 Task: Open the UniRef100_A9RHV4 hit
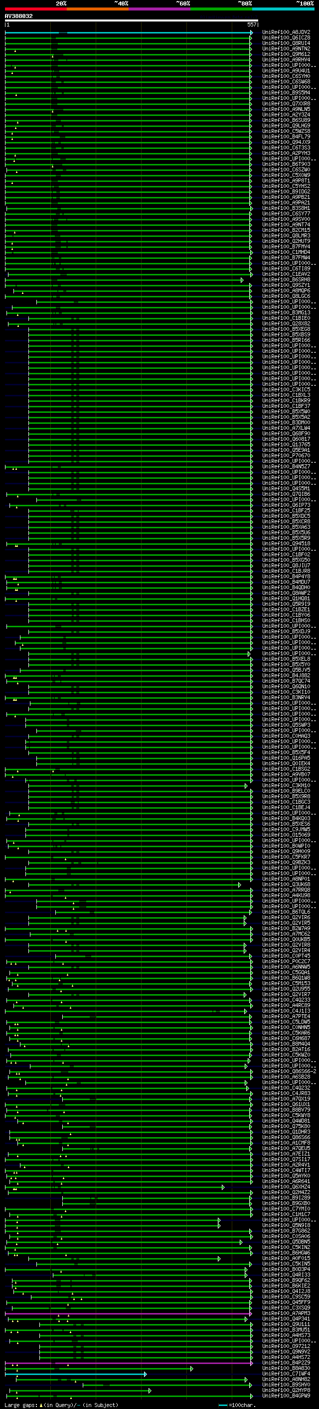286,59
